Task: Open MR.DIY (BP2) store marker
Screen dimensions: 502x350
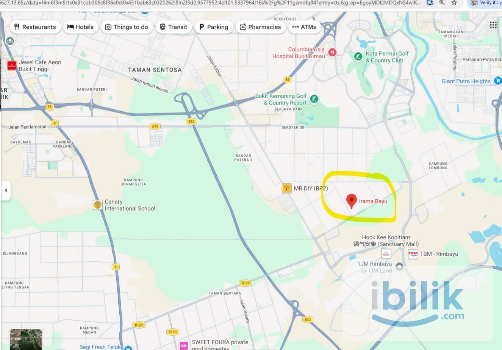Action: coord(287,188)
